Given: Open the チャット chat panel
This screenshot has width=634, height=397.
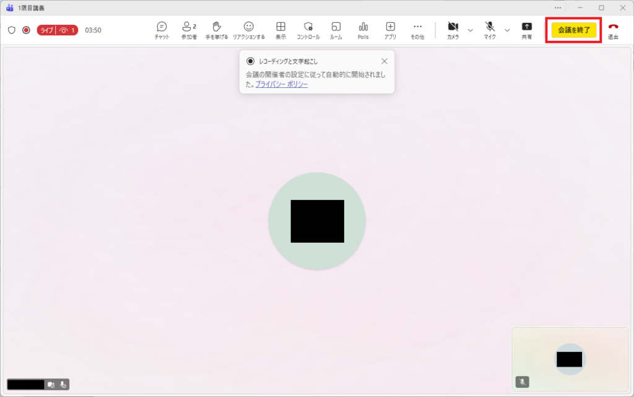Looking at the screenshot, I should [x=162, y=30].
